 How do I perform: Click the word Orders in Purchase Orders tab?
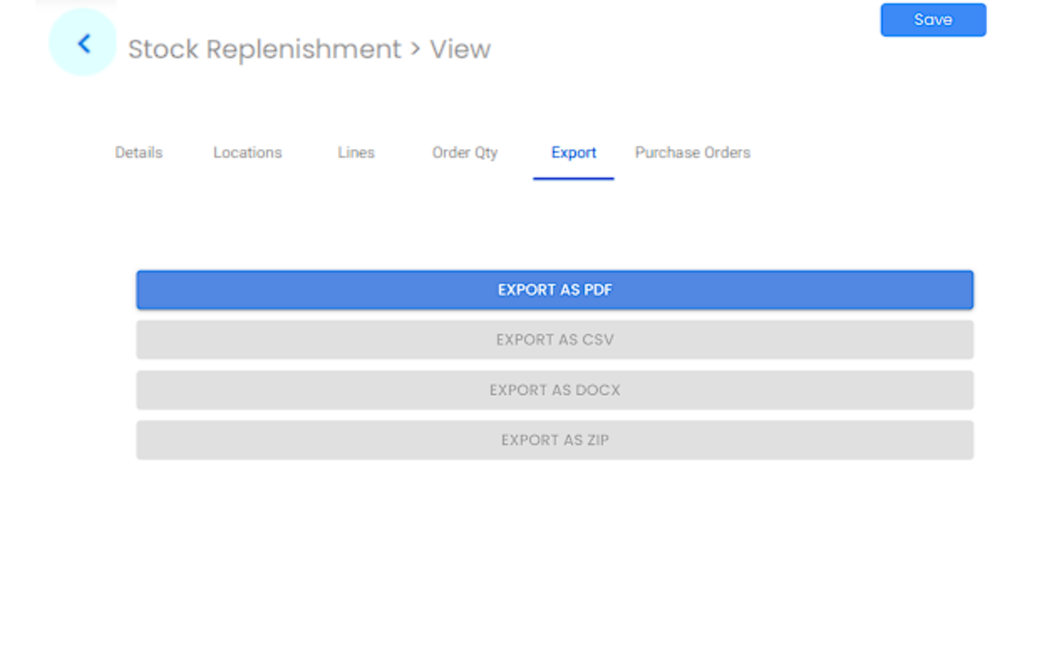coord(727,153)
